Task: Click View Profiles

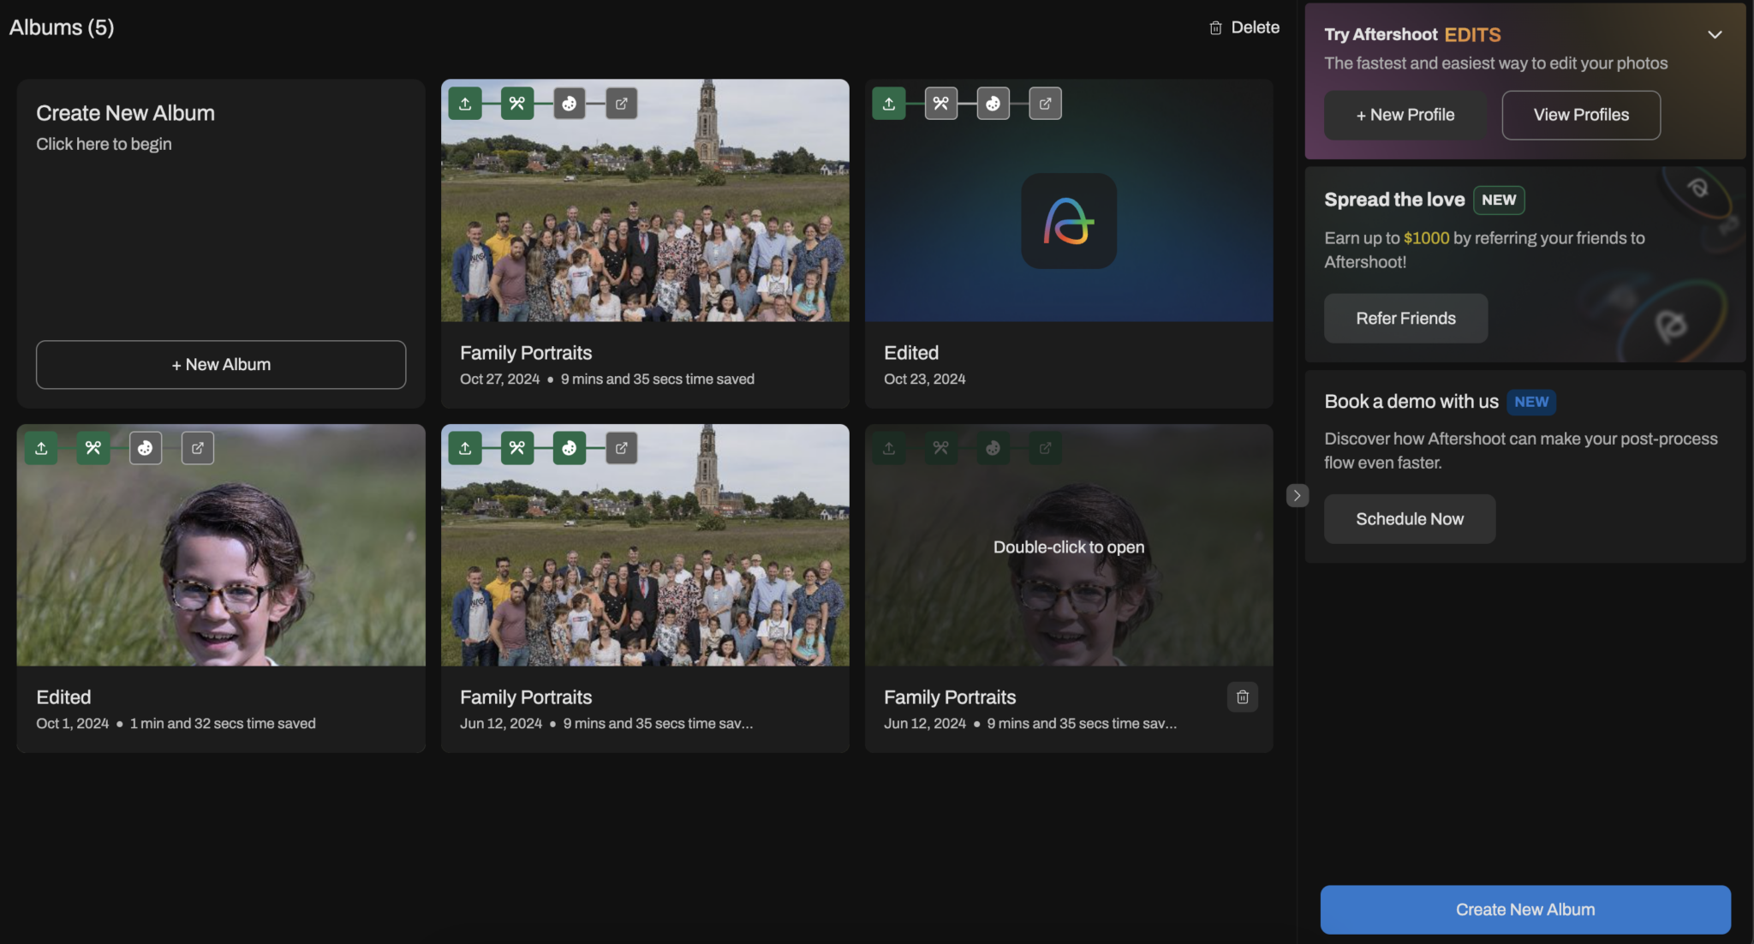Action: 1580,115
